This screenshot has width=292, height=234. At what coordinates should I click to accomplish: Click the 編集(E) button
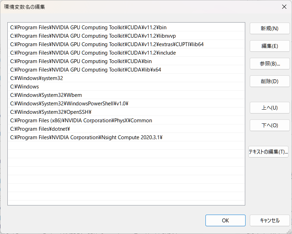pyautogui.click(x=269, y=46)
